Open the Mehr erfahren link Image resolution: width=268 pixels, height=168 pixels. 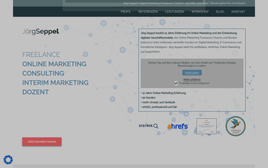tap(192, 80)
